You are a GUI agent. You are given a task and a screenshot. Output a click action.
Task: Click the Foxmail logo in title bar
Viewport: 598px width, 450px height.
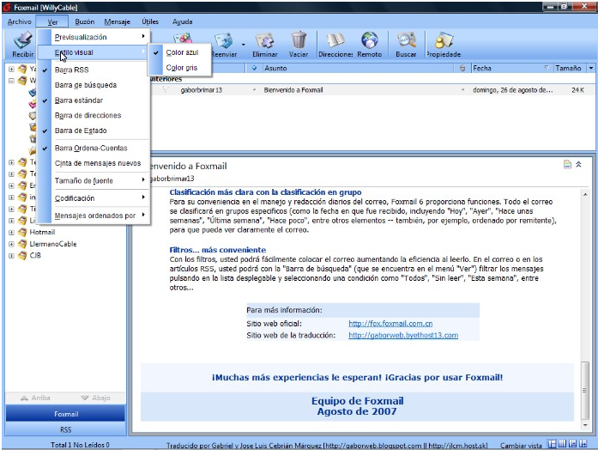7,7
